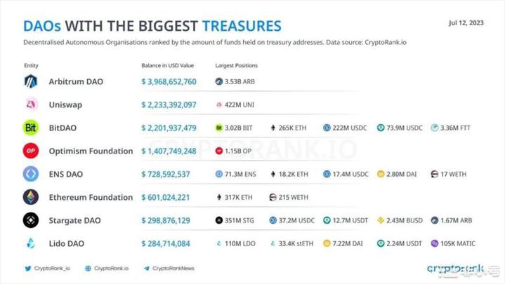Click the 3.53B ARB position entry
This screenshot has width=505, height=284.
235,82
